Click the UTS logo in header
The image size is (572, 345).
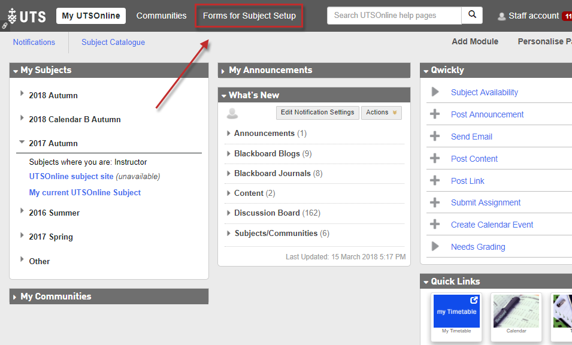pos(26,16)
